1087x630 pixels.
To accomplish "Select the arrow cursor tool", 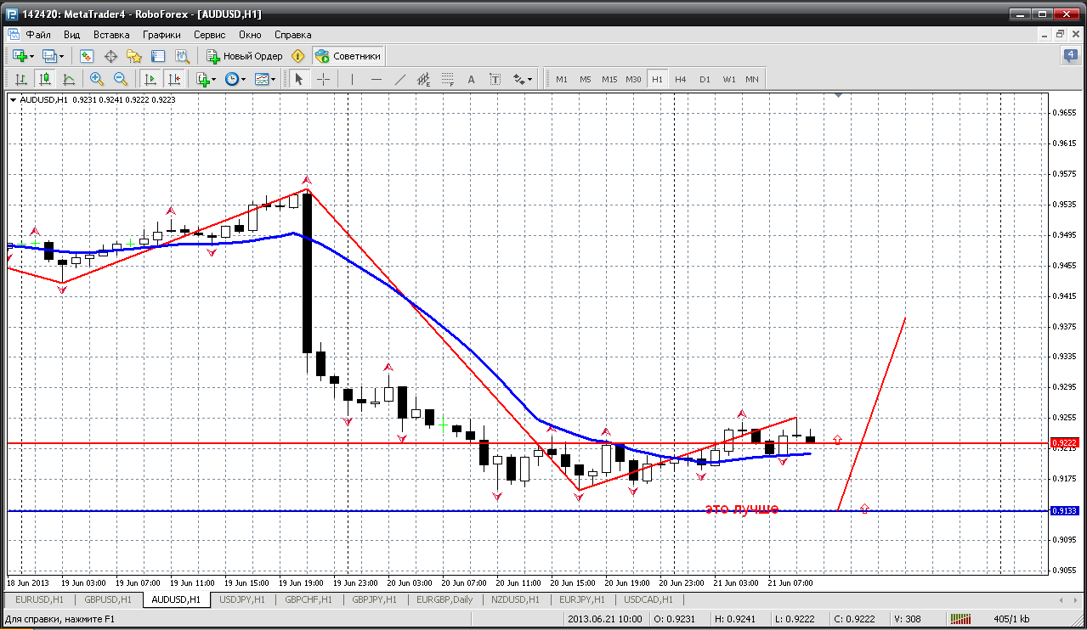I will point(298,79).
